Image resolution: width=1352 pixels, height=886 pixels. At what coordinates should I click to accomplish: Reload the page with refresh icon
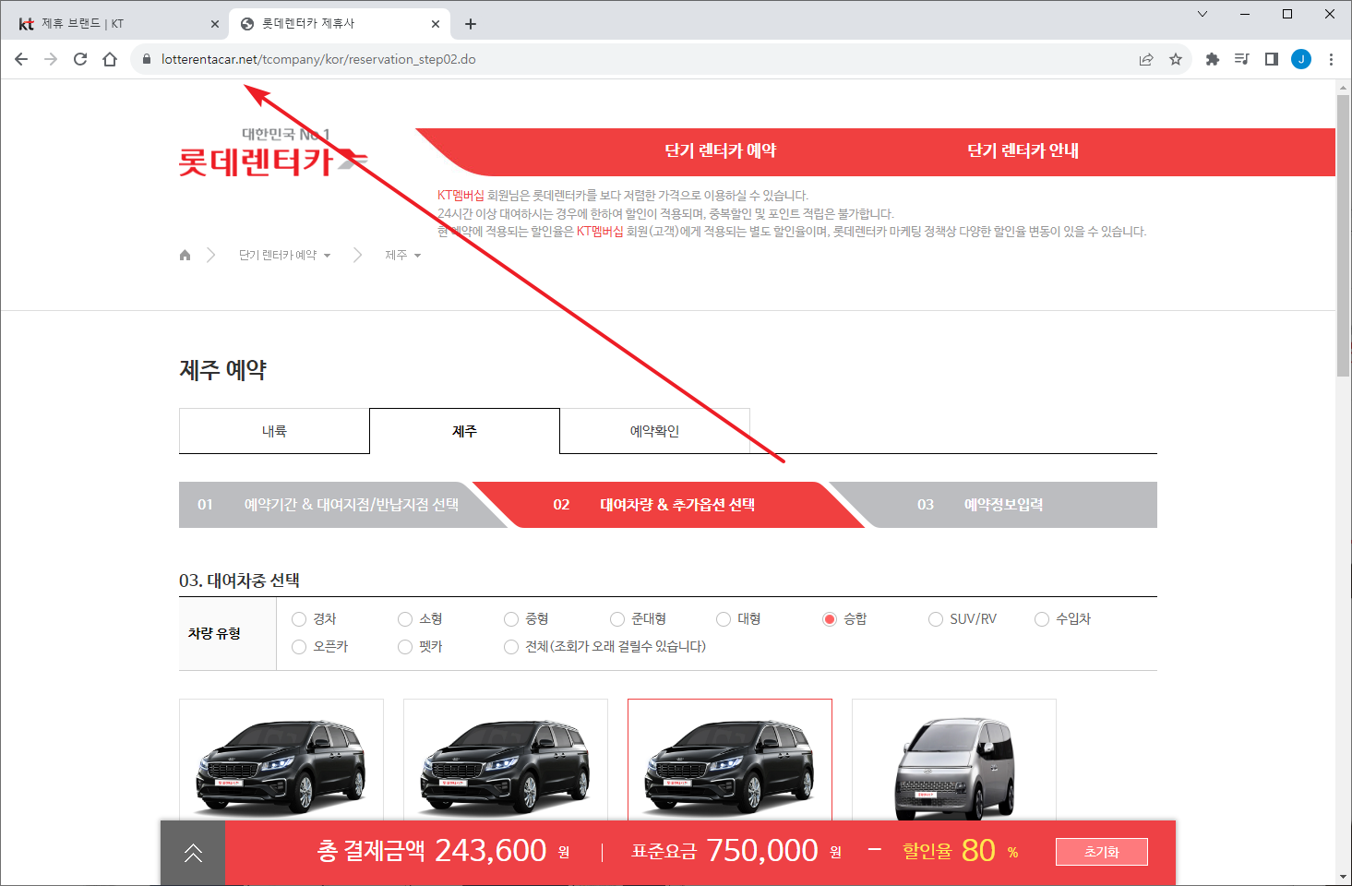80,59
